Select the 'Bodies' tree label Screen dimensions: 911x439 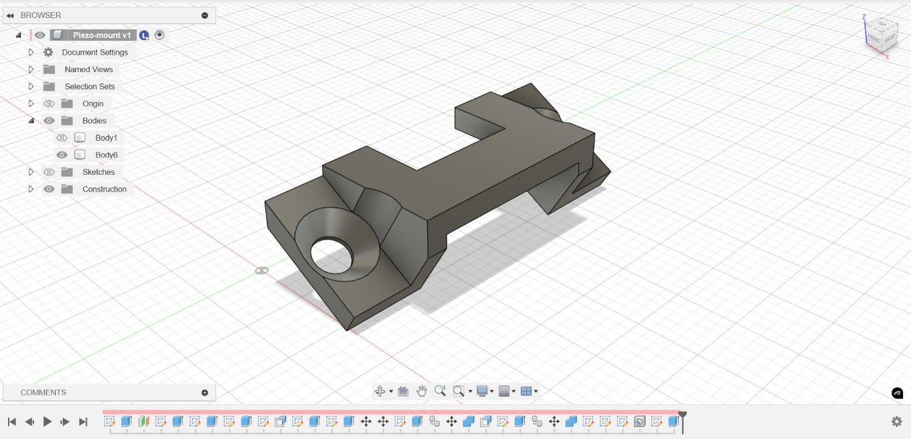[x=95, y=121]
